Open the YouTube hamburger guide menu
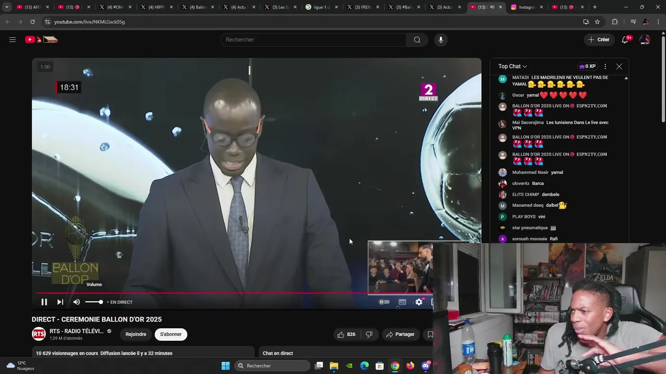Viewport: 666px width, 374px height. click(x=12, y=39)
